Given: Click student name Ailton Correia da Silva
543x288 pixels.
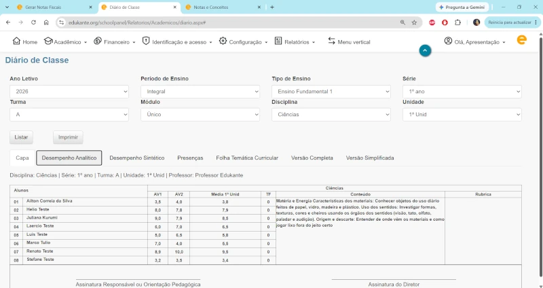Looking at the screenshot, I should (x=49, y=201).
